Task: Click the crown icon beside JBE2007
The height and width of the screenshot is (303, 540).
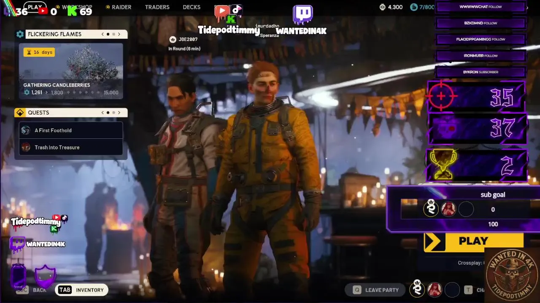Action: click(x=172, y=39)
